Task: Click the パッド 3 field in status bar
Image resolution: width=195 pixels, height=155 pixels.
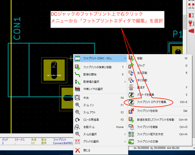Action: pos(5,141)
